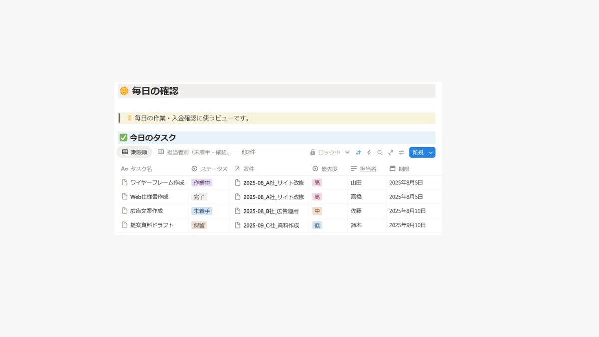Open the Web仕様書作成 task page
The height and width of the screenshot is (337, 599).
click(149, 197)
